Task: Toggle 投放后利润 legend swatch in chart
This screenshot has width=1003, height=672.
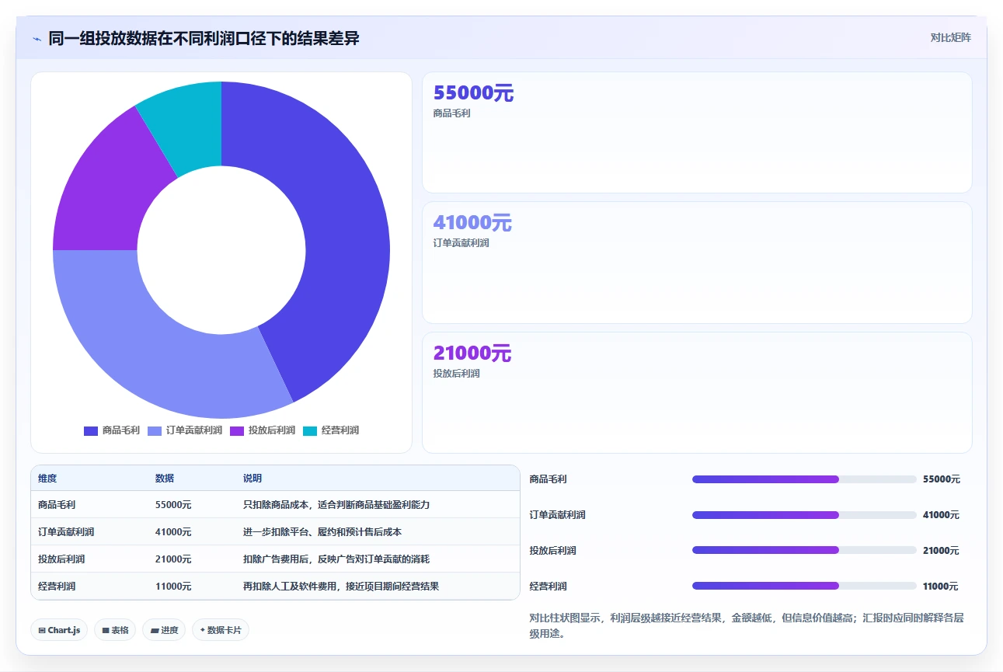Action: (x=237, y=430)
